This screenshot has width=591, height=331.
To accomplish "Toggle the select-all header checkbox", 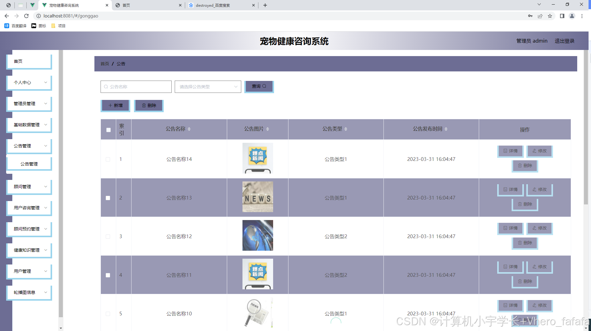I will 108,130.
